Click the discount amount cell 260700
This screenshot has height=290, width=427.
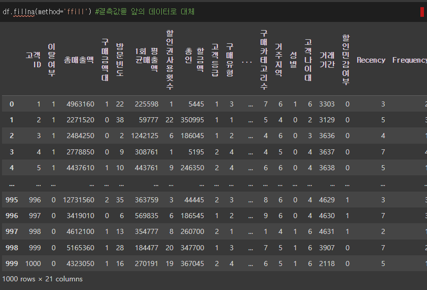tap(192, 231)
